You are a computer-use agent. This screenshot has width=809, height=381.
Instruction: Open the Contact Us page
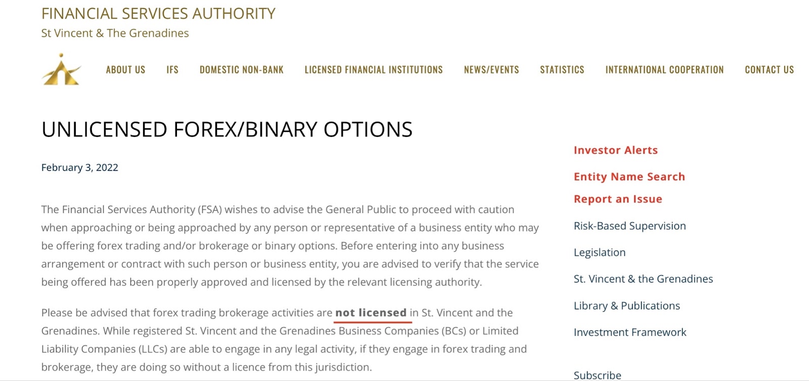click(x=770, y=70)
